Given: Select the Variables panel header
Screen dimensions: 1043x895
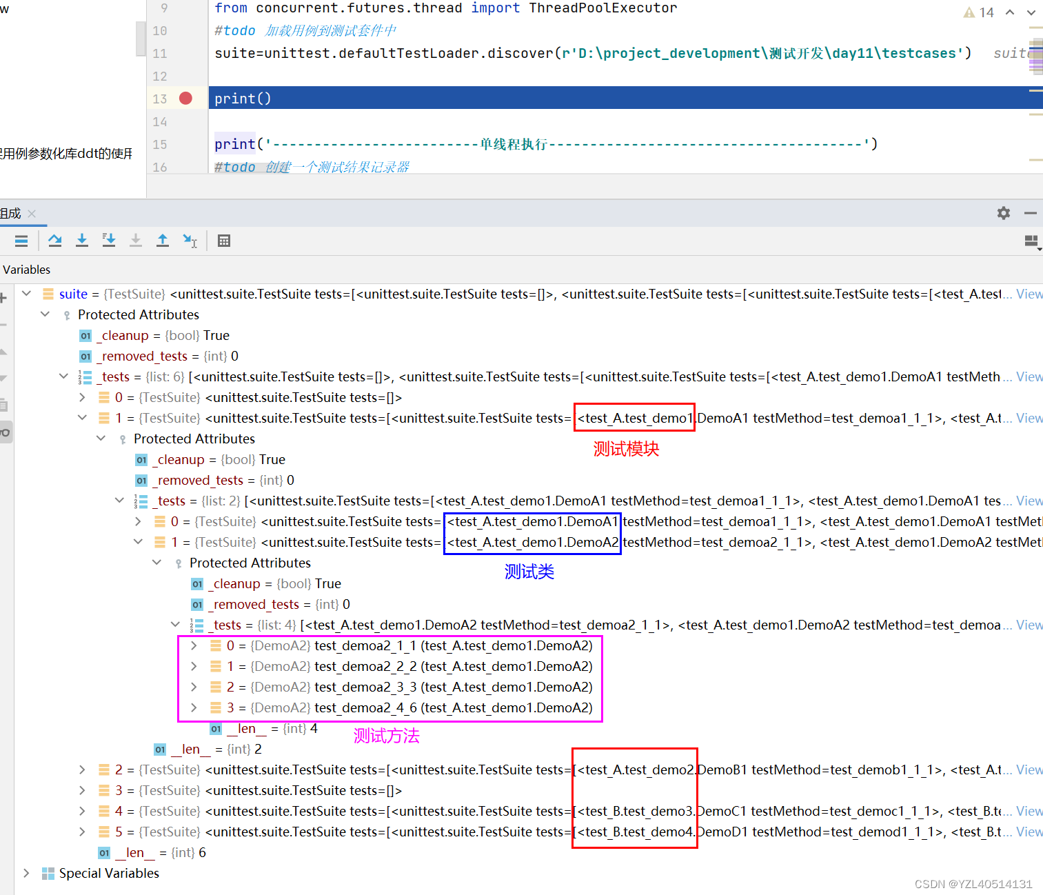Looking at the screenshot, I should click(x=27, y=270).
